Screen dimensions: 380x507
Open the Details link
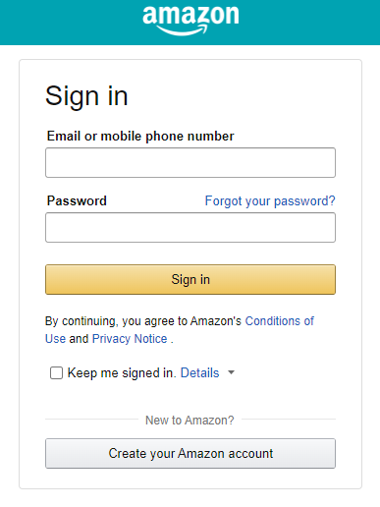[199, 373]
